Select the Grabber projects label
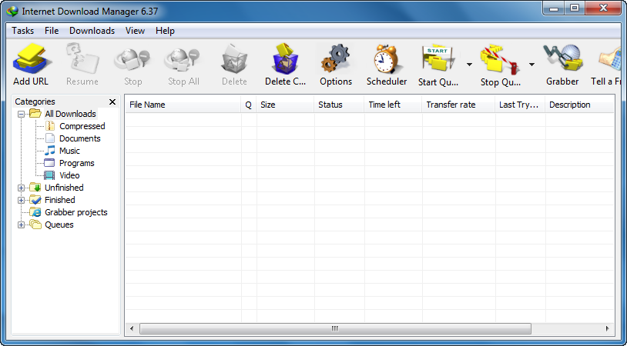 coord(76,212)
